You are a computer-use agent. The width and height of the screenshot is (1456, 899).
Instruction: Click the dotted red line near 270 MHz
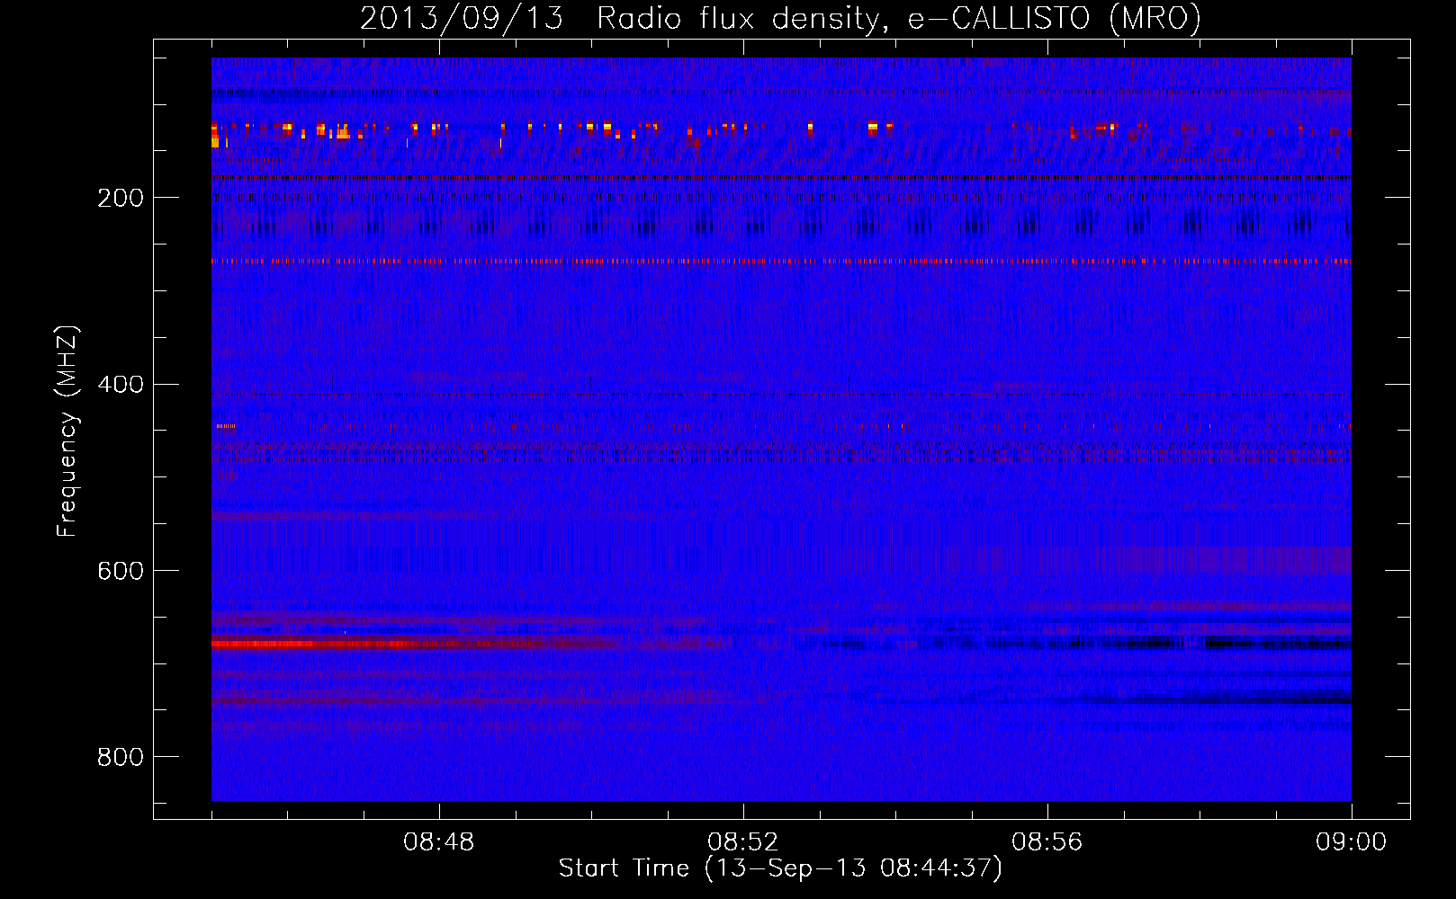pyautogui.click(x=781, y=262)
